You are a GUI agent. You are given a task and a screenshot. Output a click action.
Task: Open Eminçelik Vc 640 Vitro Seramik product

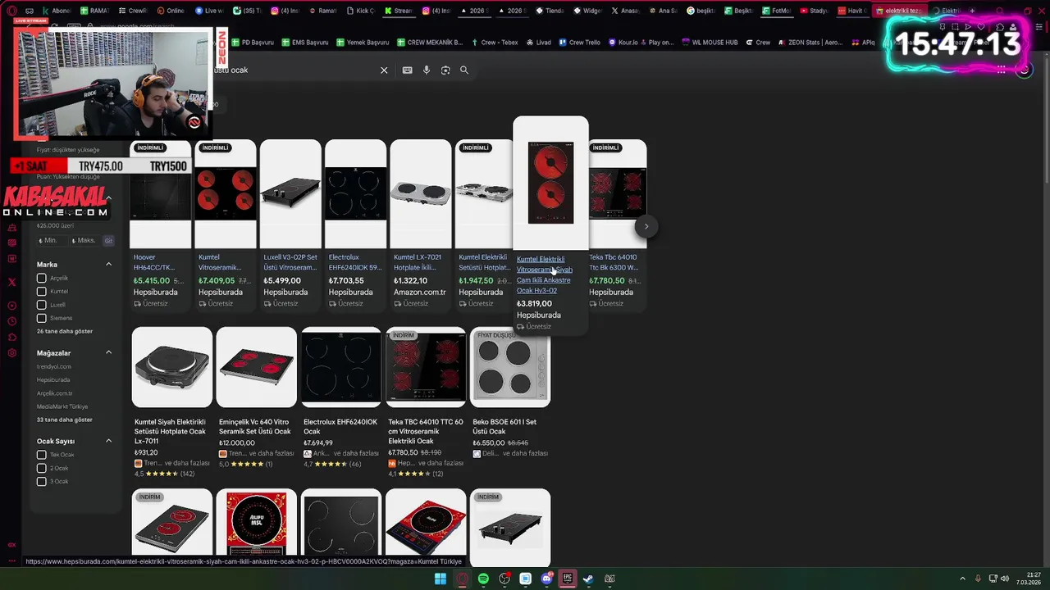[x=256, y=399]
